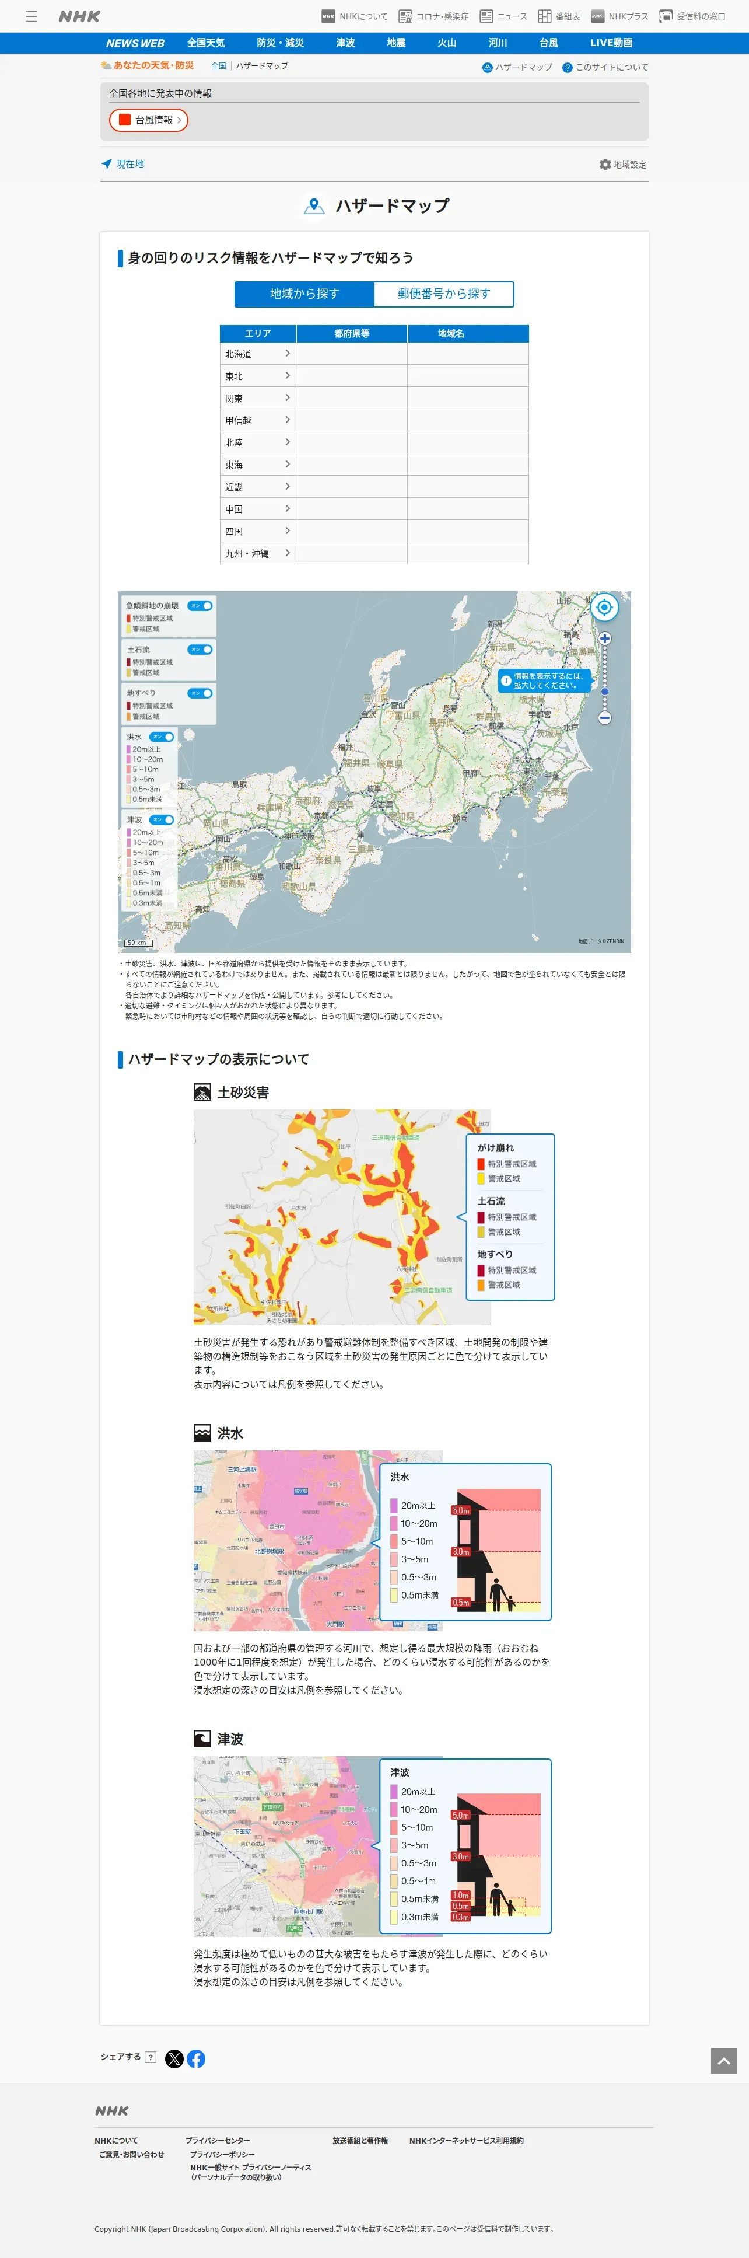Image resolution: width=749 pixels, height=2258 pixels.
Task: Open the NHKについて header icon link
Action: coord(354,16)
